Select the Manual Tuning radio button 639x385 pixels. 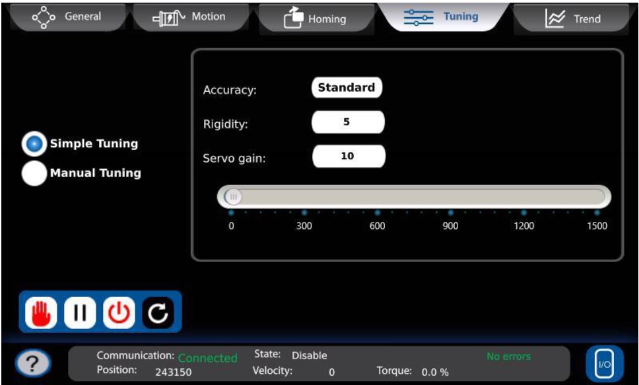(34, 173)
